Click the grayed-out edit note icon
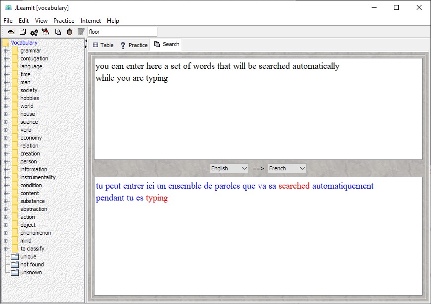The image size is (431, 304). tap(81, 32)
